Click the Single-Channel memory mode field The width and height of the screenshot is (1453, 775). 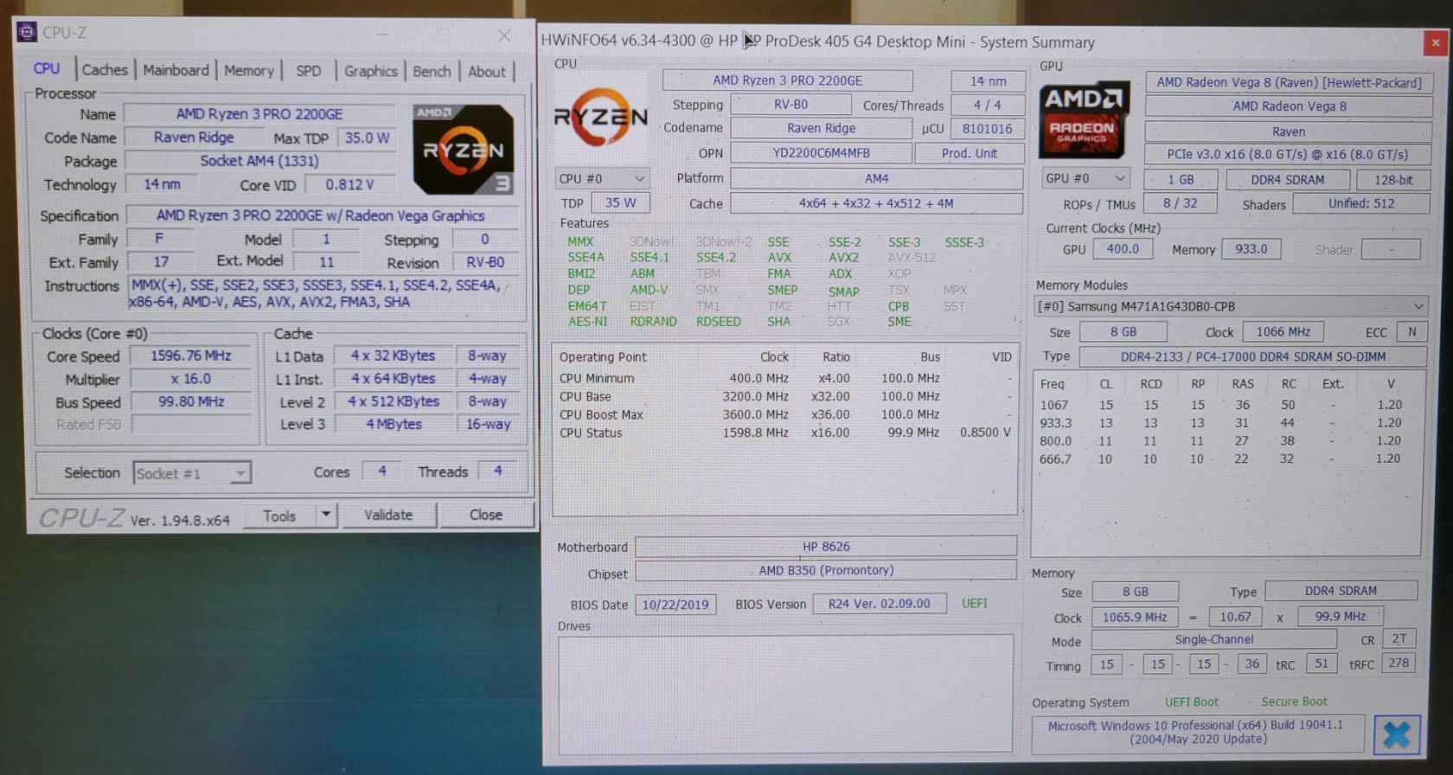[1213, 640]
